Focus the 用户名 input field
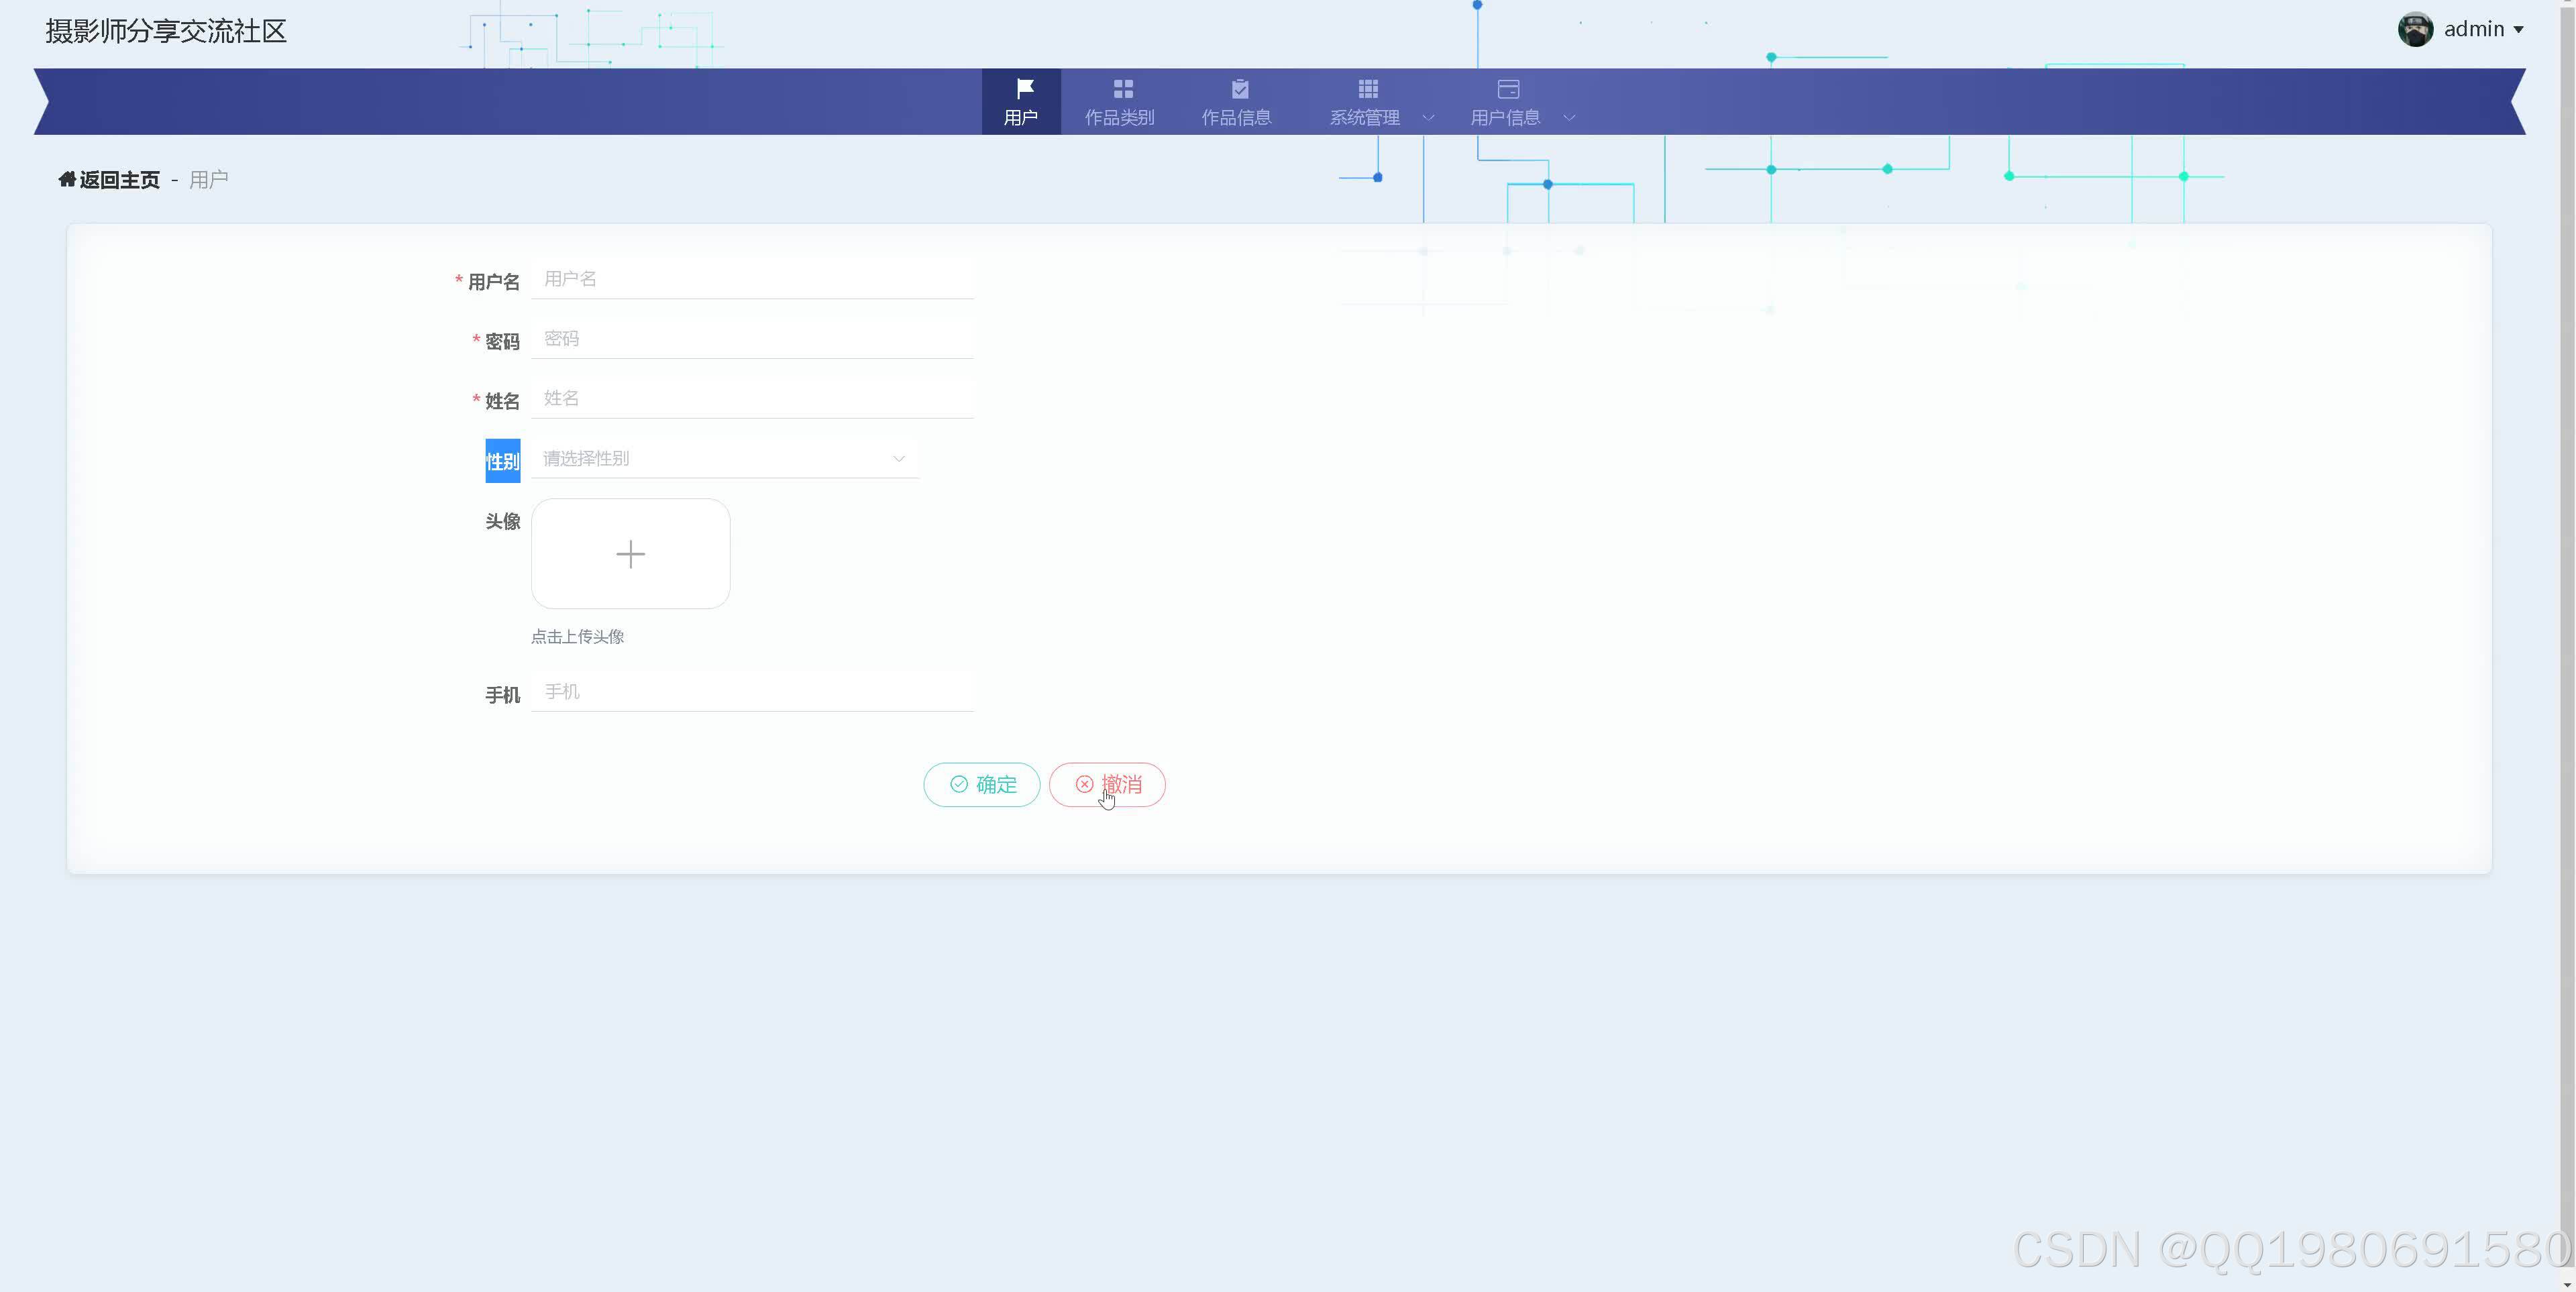 pyautogui.click(x=752, y=280)
